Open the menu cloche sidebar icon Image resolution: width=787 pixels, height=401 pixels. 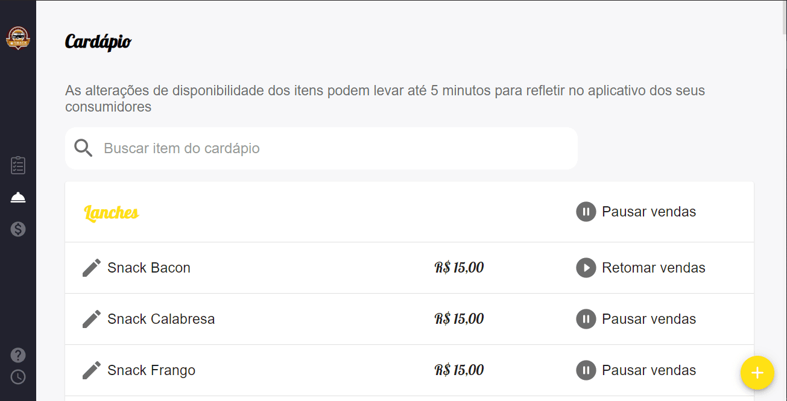18,197
